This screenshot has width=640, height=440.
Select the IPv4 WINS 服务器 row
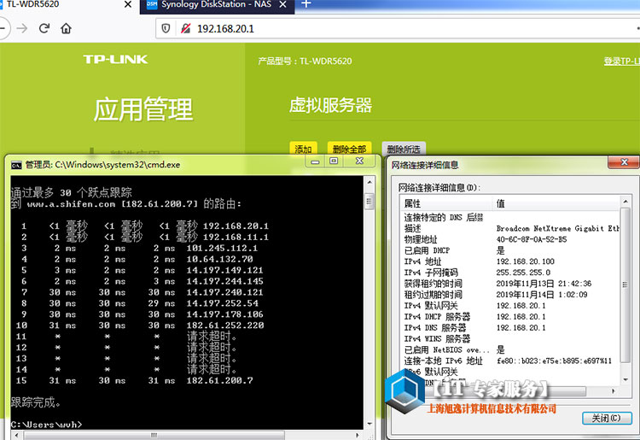point(509,338)
